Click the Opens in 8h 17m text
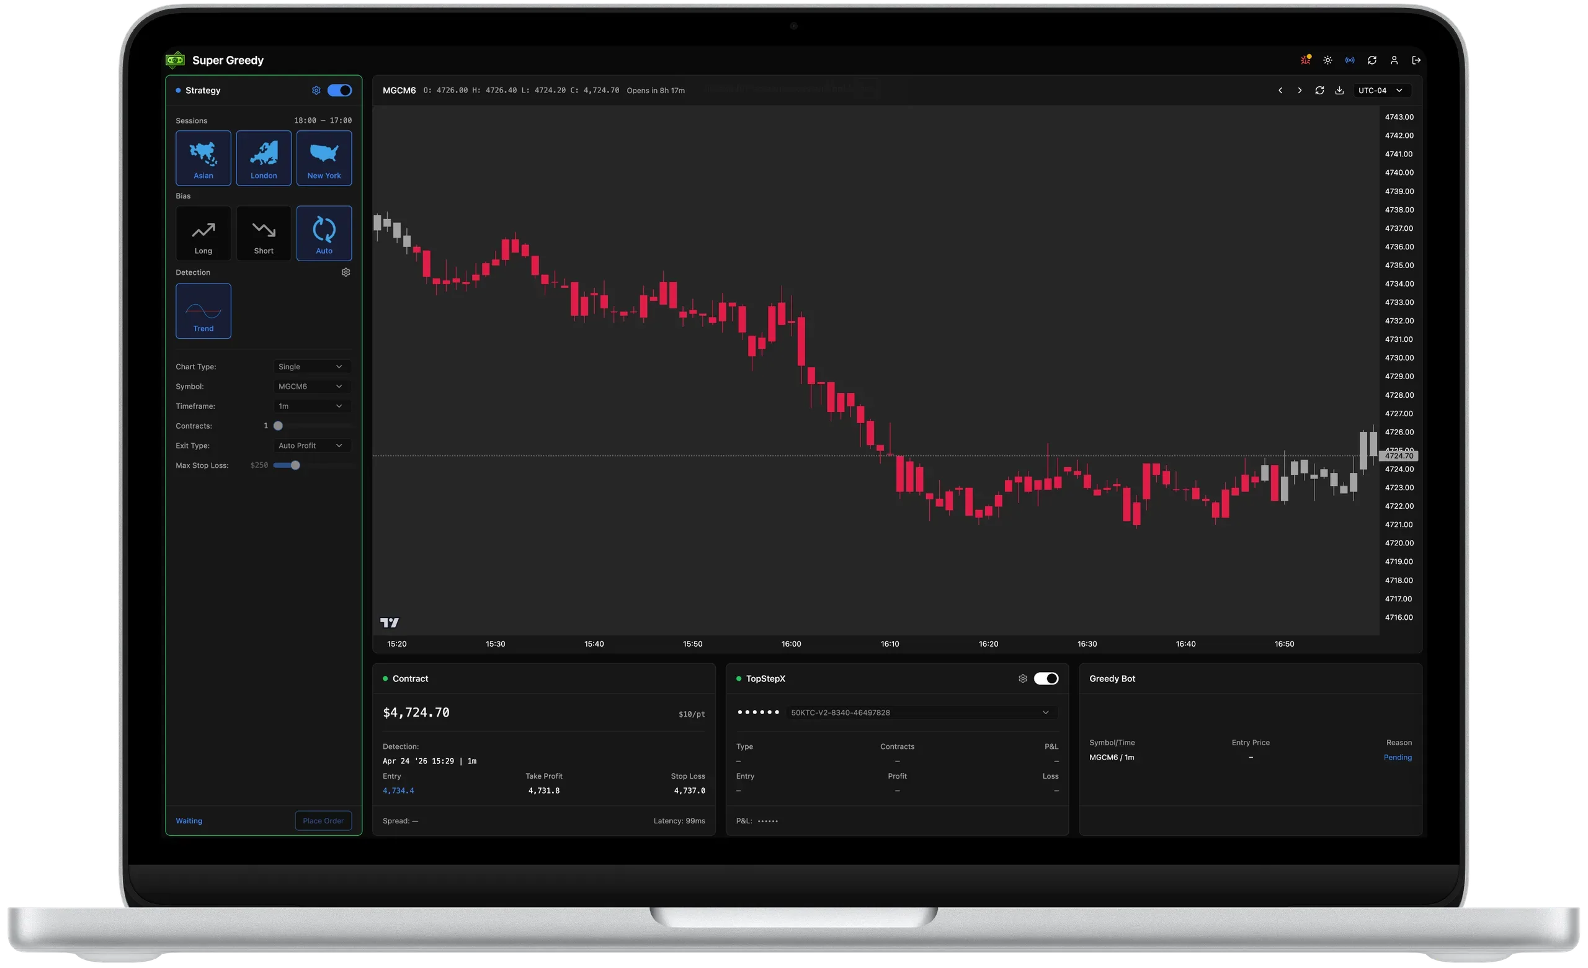The image size is (1588, 968). pyautogui.click(x=656, y=90)
